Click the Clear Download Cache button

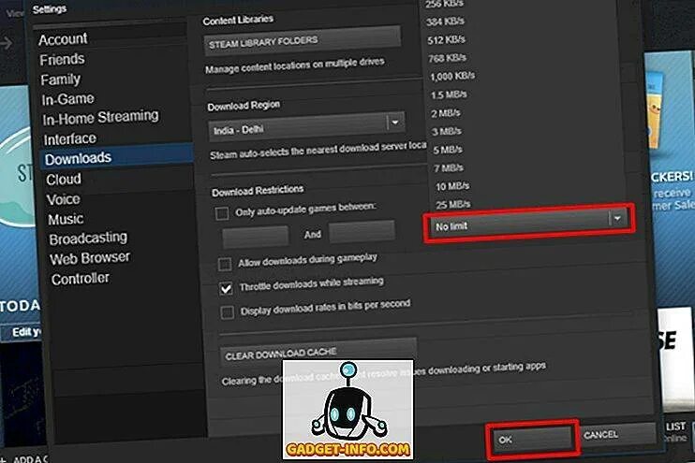click(x=318, y=352)
